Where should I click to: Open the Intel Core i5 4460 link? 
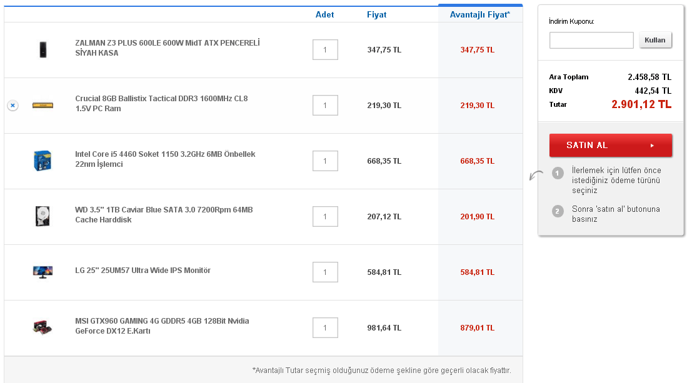(165, 159)
